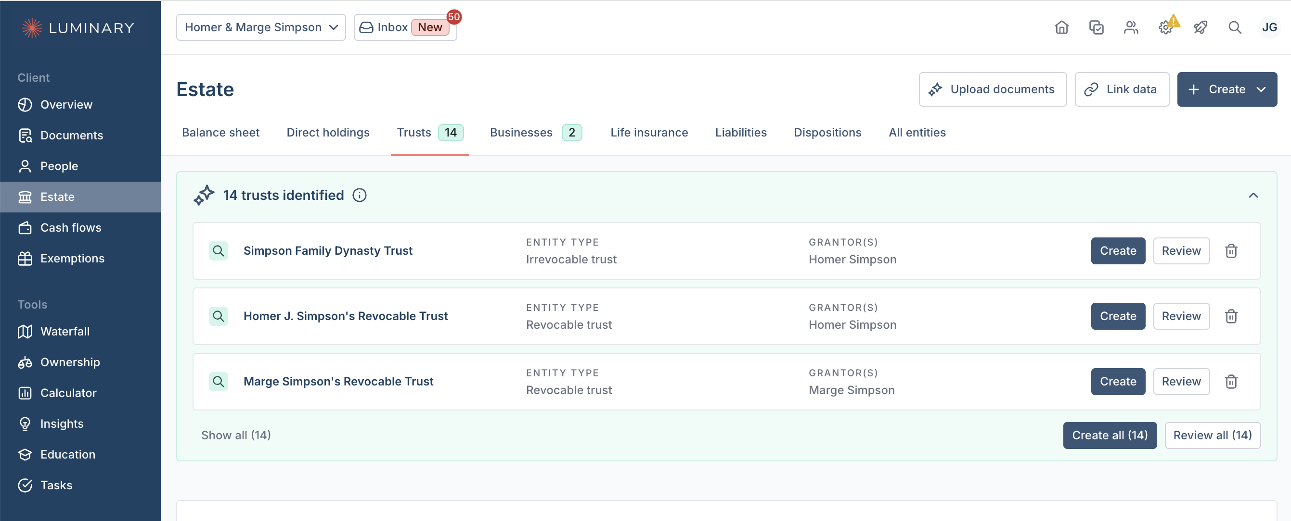1291x521 pixels.
Task: Click magnifier icon for Marge Simpson's Revocable Trust
Action: (x=219, y=381)
